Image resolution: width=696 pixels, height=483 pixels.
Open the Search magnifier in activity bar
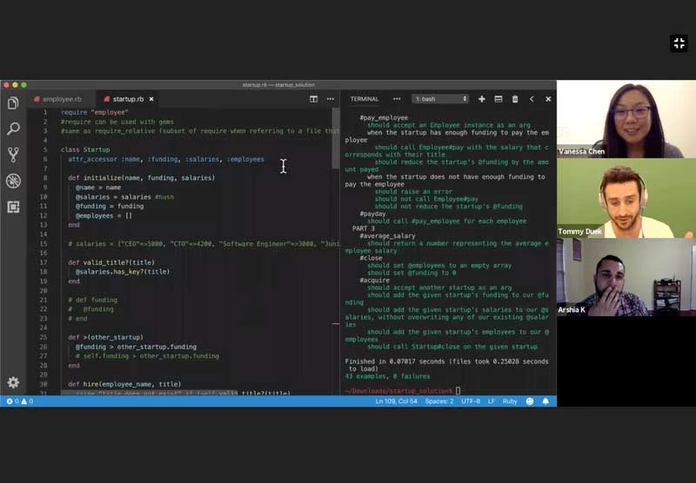[x=13, y=129]
